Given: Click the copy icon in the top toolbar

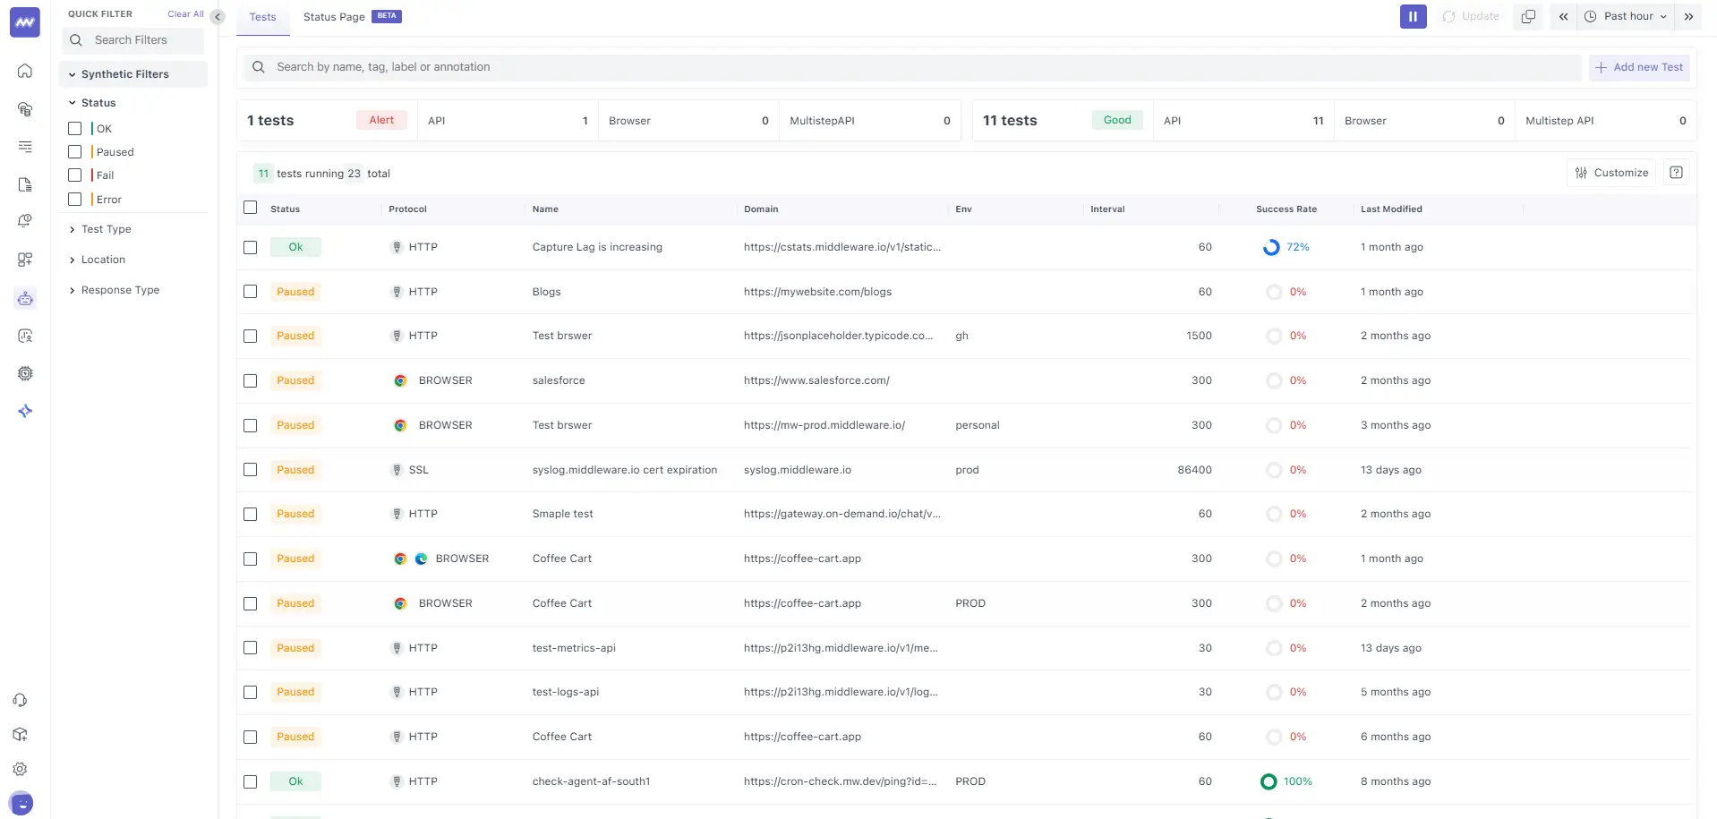Looking at the screenshot, I should click(1527, 16).
